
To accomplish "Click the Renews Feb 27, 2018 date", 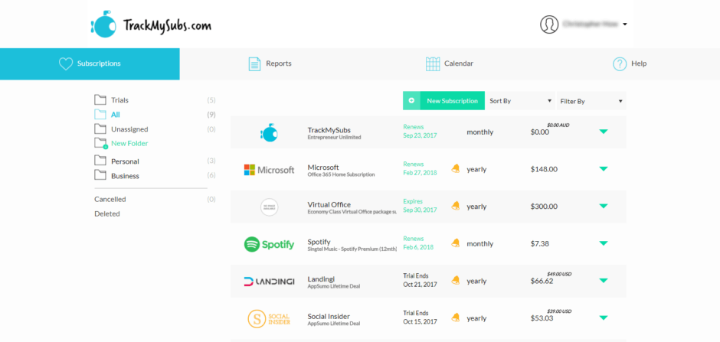I will [x=421, y=168].
